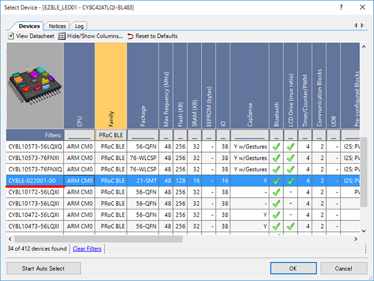The image size is (374, 281).
Task: Select device CYBL10173-56LQXI
Action: pyautogui.click(x=35, y=203)
